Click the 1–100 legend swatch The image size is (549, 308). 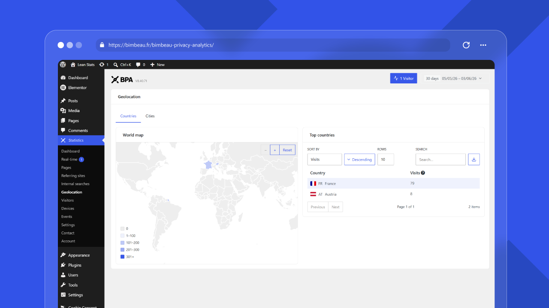(x=122, y=236)
